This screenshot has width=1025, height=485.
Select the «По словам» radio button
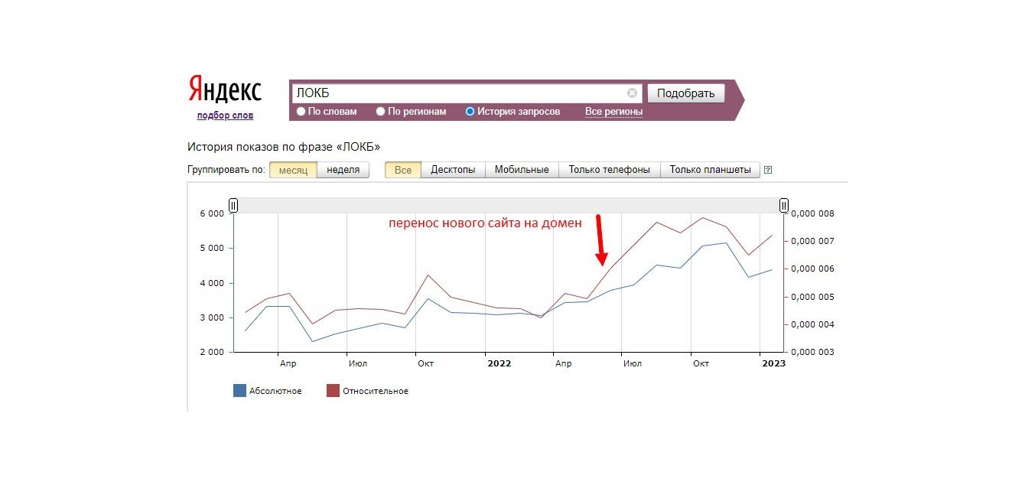coord(301,112)
